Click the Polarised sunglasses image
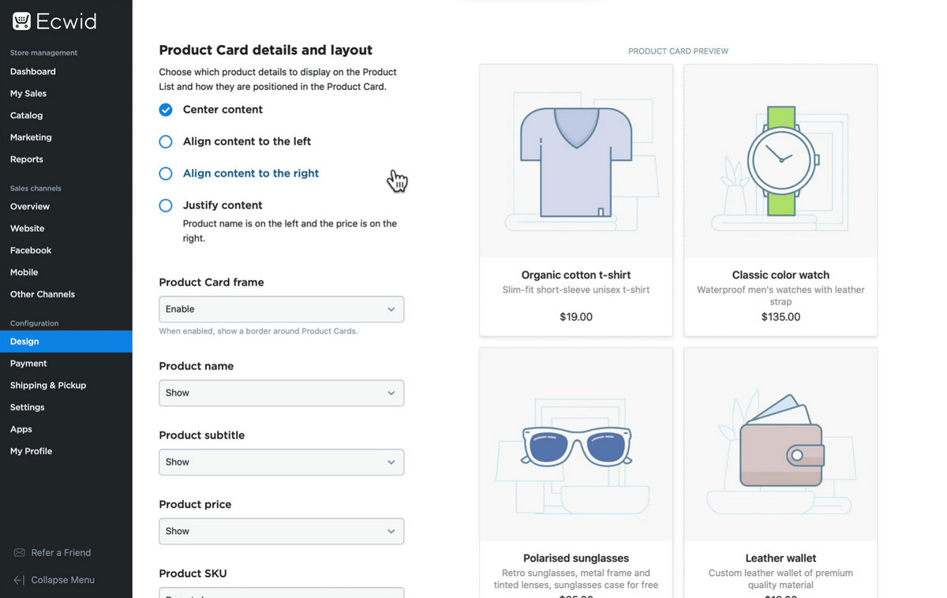 (x=576, y=444)
